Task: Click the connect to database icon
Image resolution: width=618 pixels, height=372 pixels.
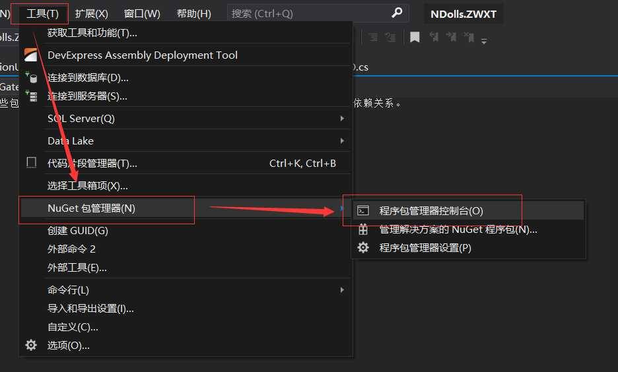Action: tap(31, 77)
